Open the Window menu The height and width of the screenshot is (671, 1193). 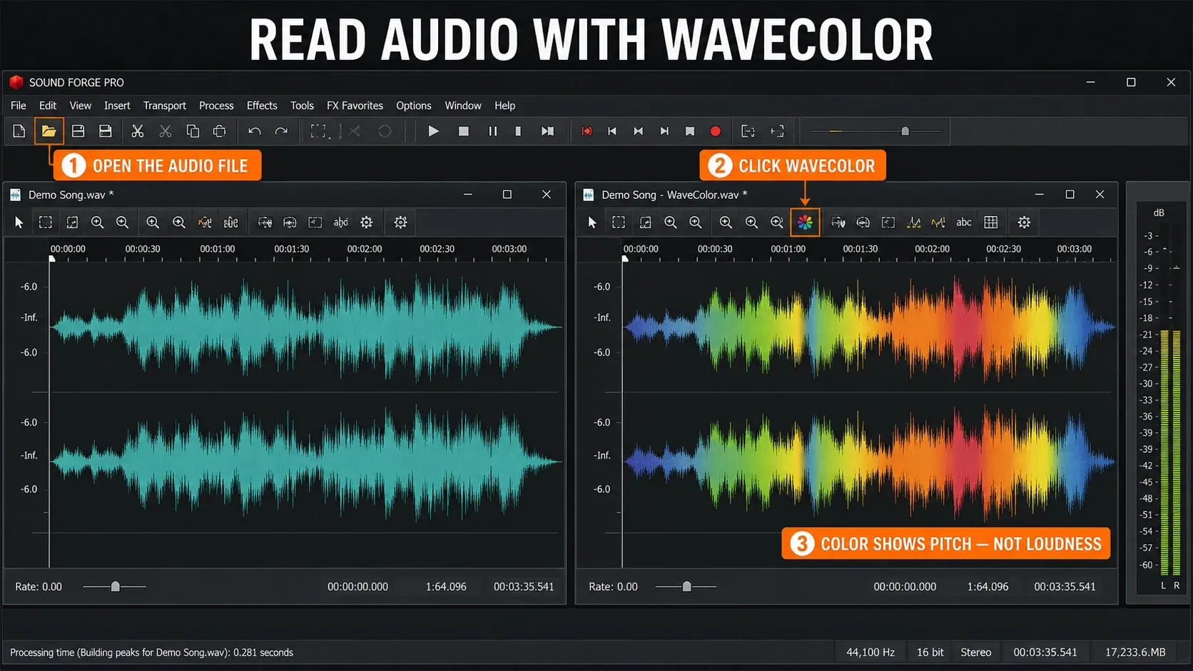[463, 106]
